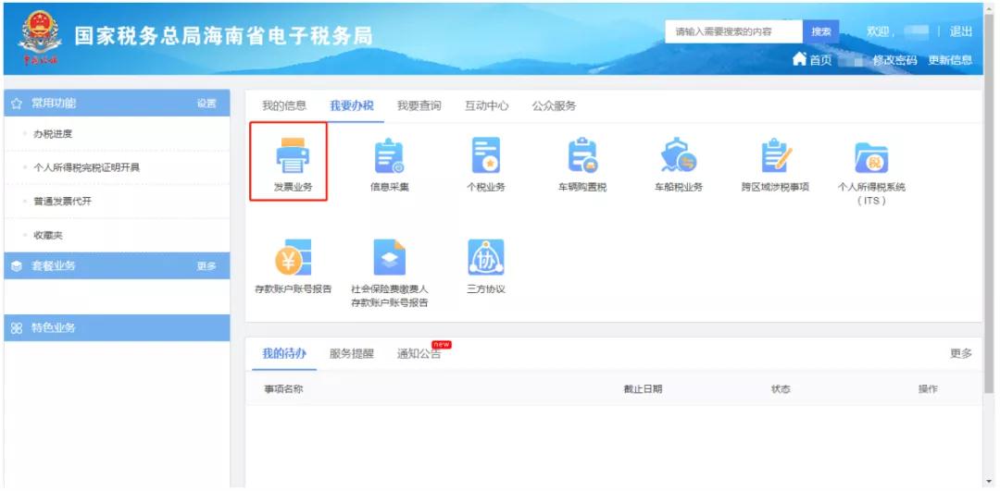Click the 特色业务 grid icon
Screen dimensions: 1000x491
pos(18,328)
